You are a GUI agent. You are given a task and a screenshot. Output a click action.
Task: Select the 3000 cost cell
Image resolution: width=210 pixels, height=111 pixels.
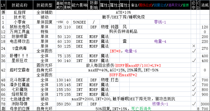[x=205, y=104]
